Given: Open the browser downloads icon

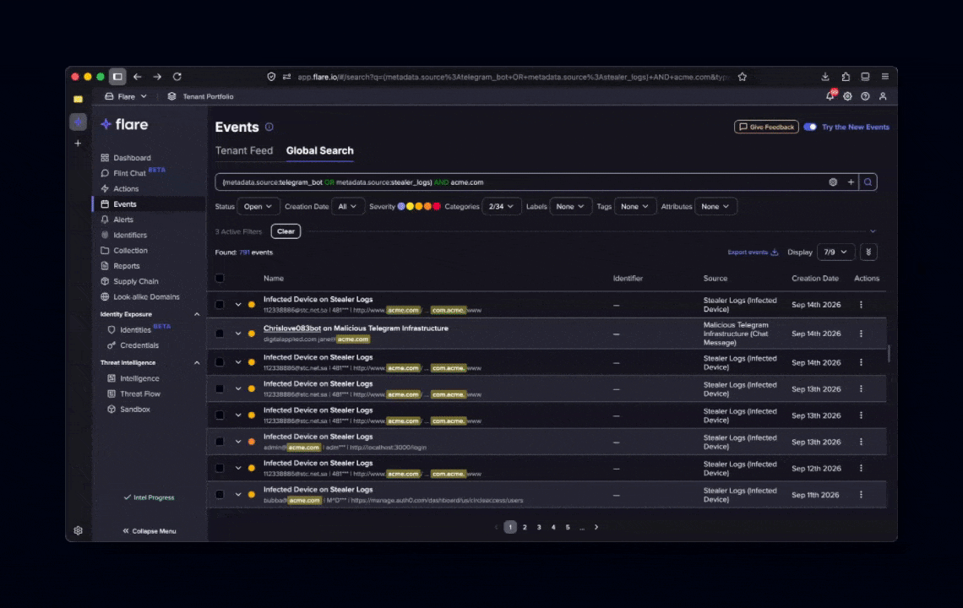Looking at the screenshot, I should click(824, 77).
